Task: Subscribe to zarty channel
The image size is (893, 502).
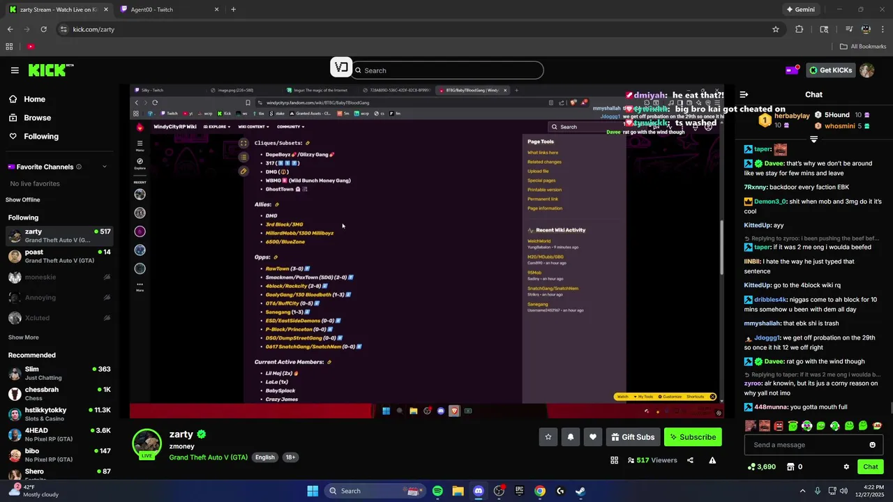Action: 693,437
